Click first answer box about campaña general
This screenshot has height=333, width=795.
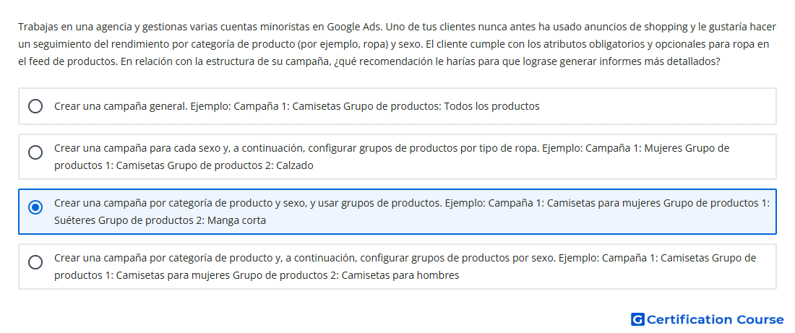(397, 106)
